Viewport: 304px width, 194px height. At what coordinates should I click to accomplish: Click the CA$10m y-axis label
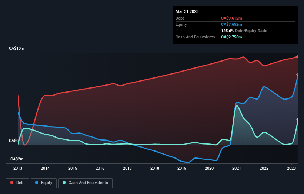point(17,48)
